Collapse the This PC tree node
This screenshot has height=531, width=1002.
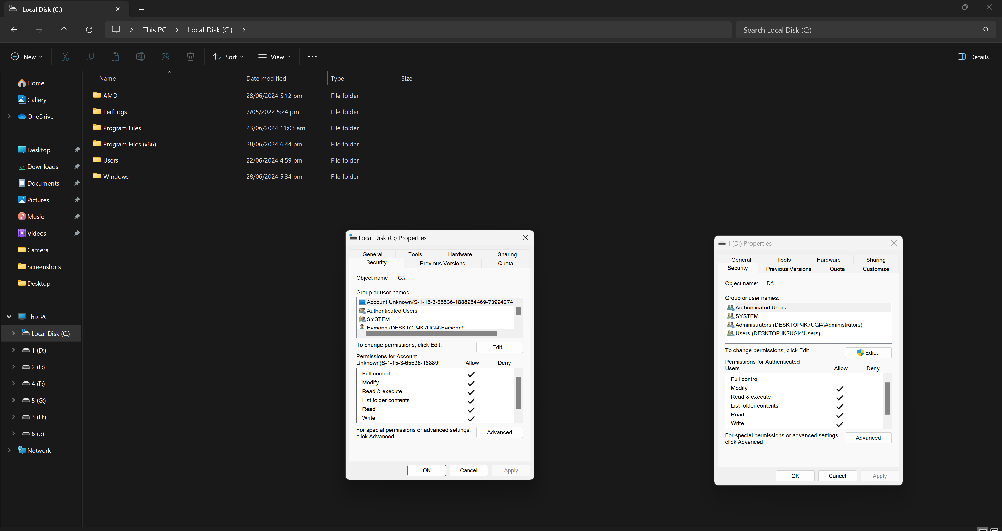[9, 317]
